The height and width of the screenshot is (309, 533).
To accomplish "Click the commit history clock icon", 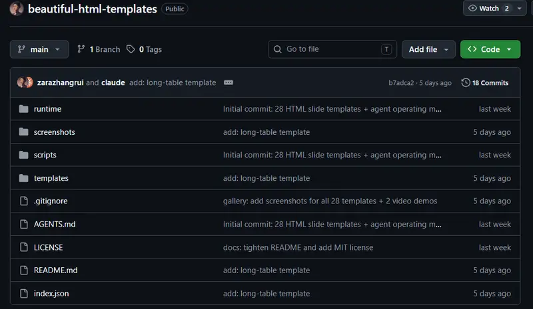I will (x=465, y=82).
